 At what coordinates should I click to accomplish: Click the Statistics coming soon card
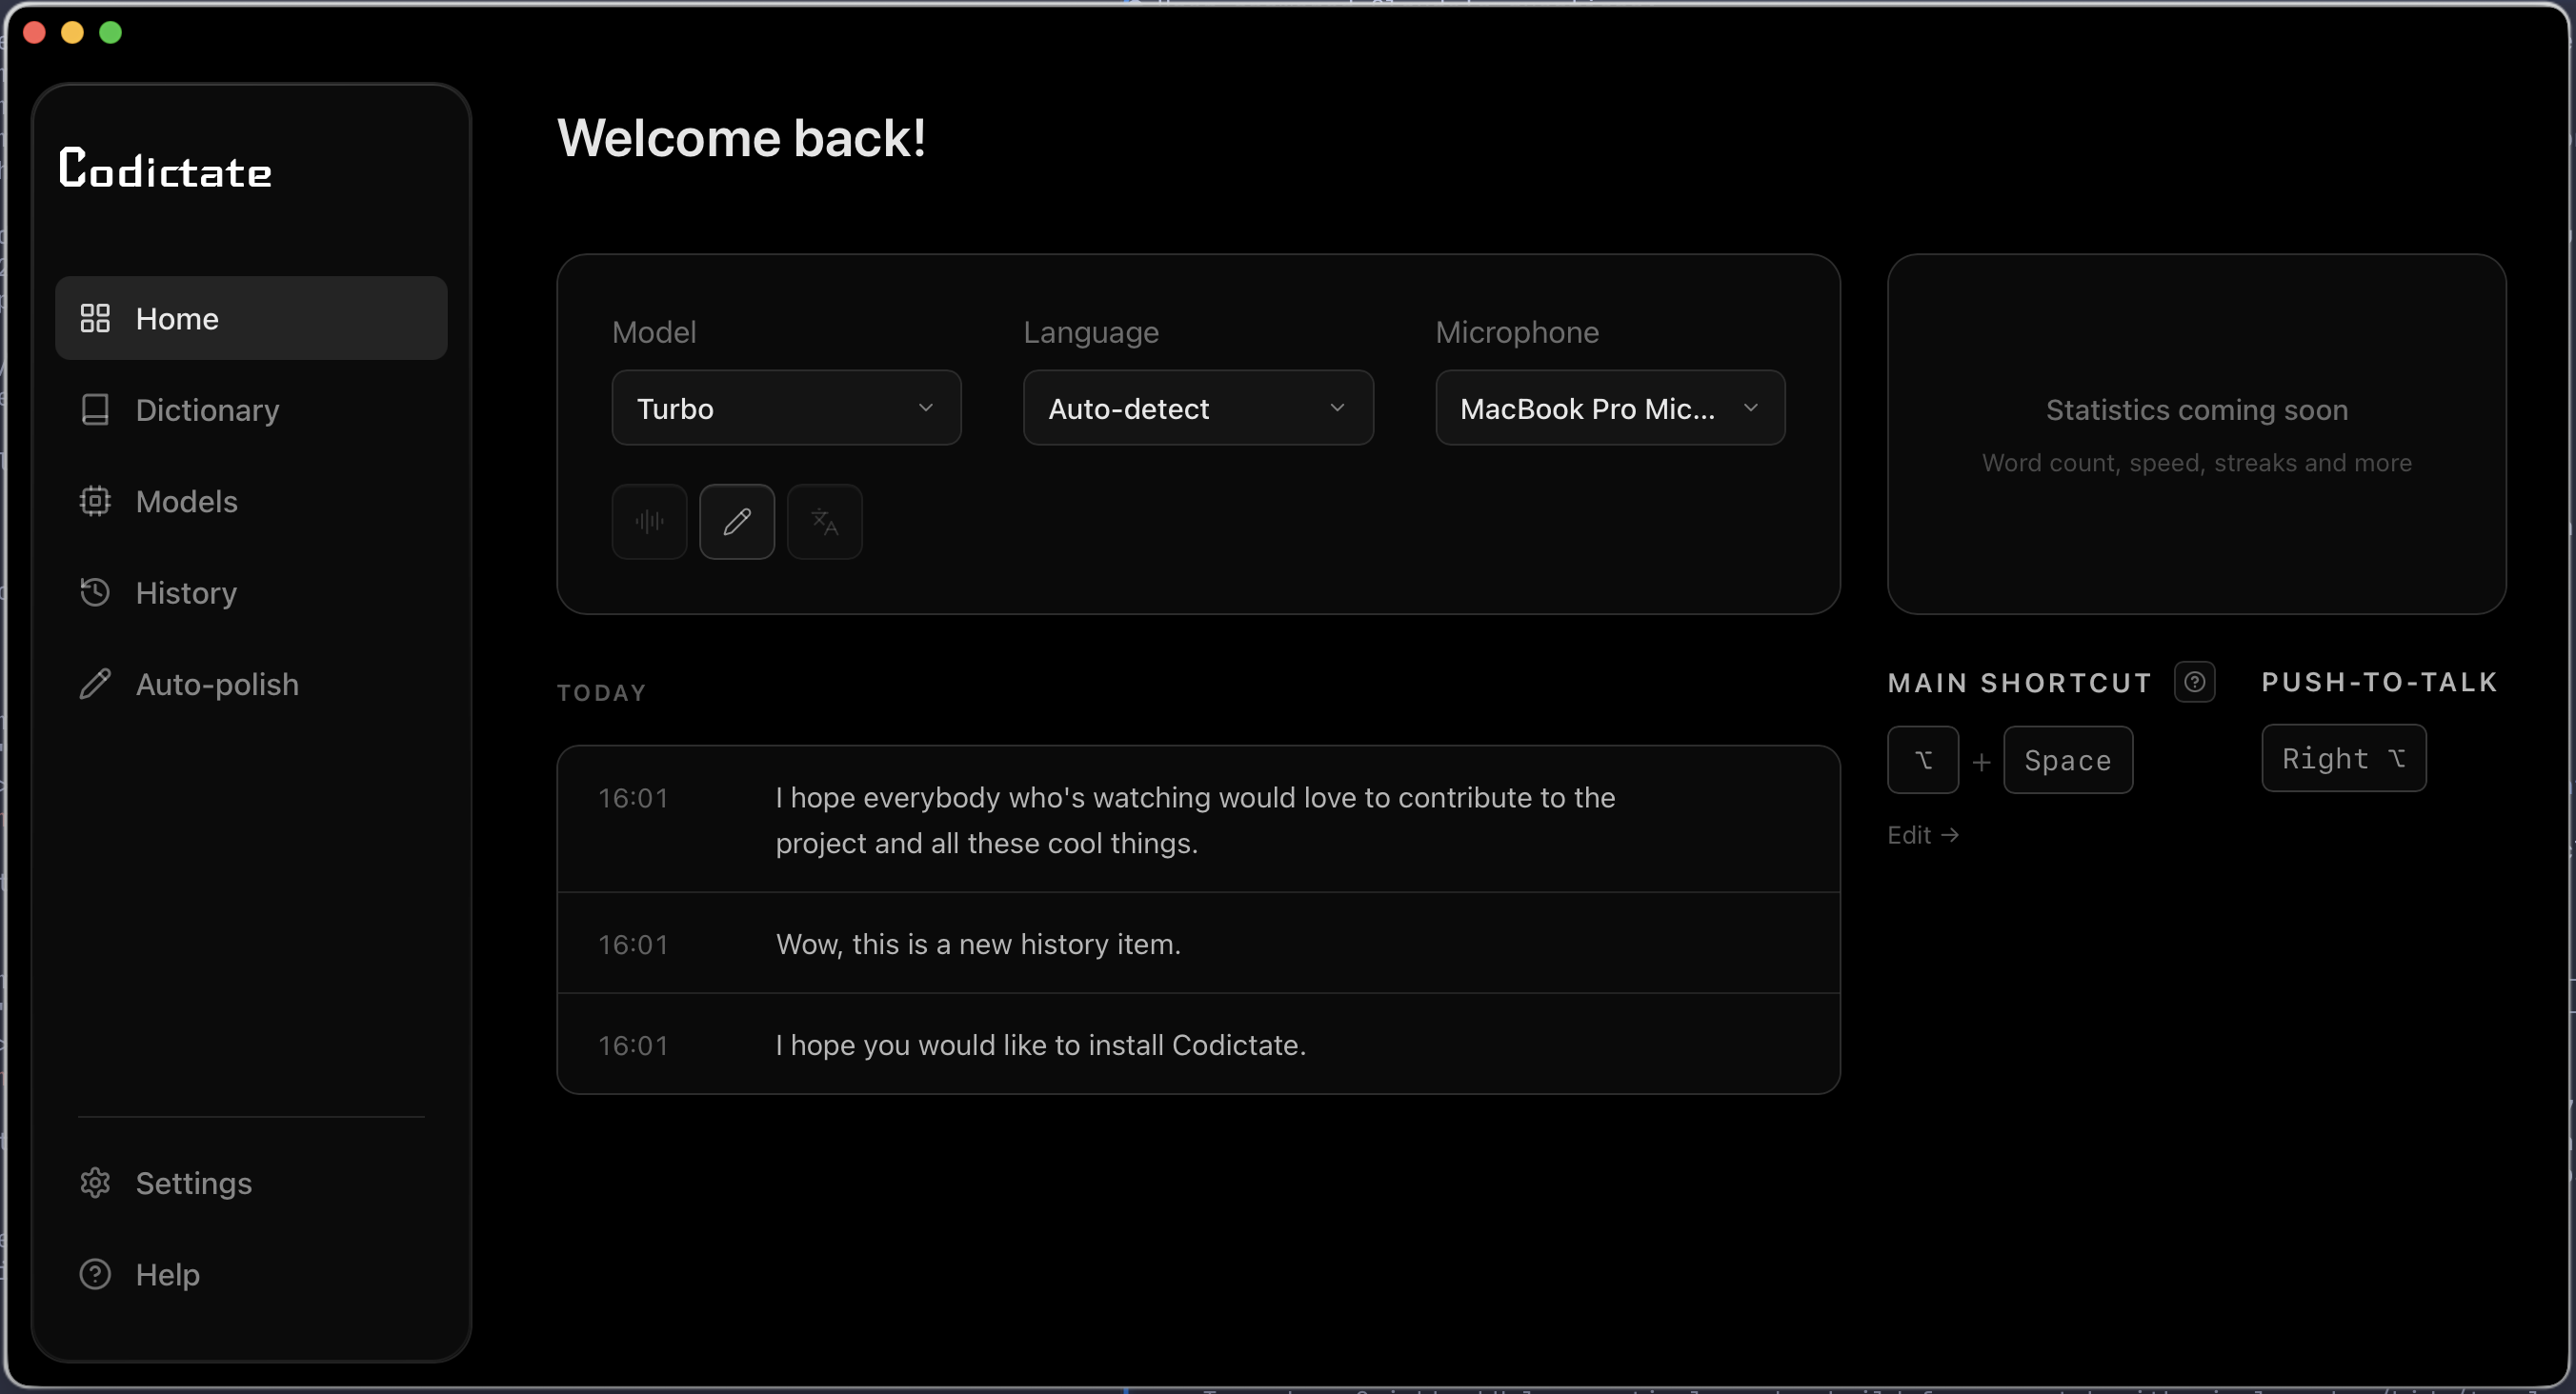(2196, 433)
